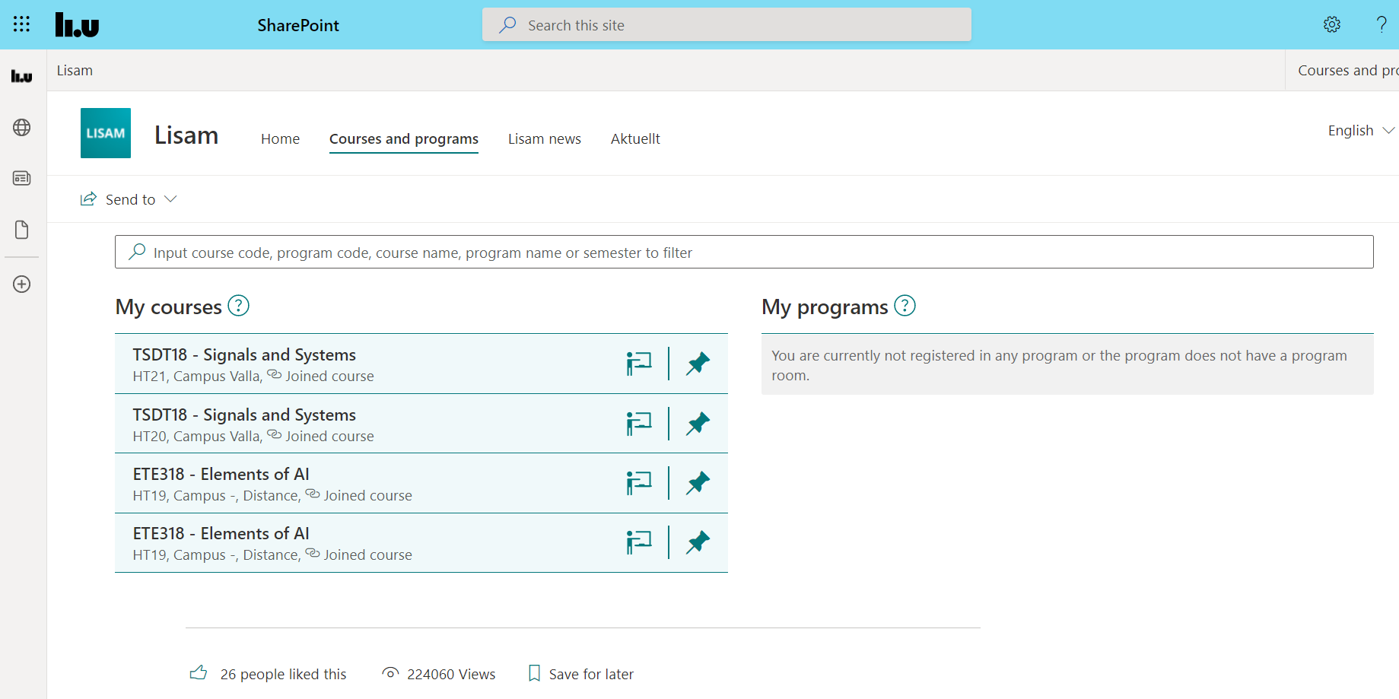This screenshot has height=699, width=1399.
Task: Click 224060 Views text
Action: point(451,674)
